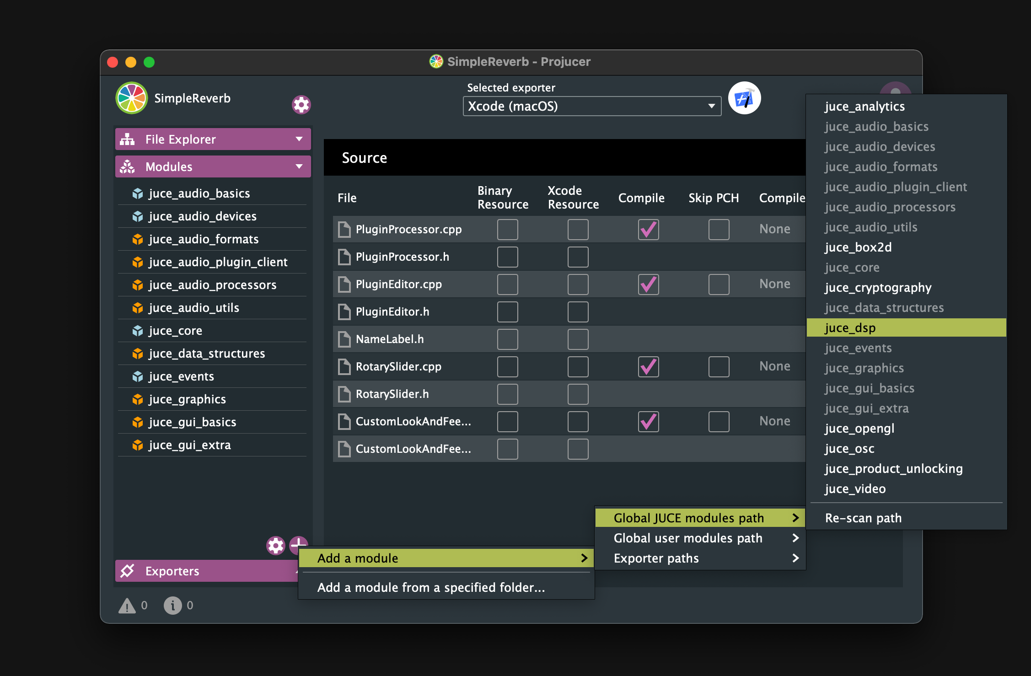Open project in Xcode via the IDE icon

coord(744,98)
